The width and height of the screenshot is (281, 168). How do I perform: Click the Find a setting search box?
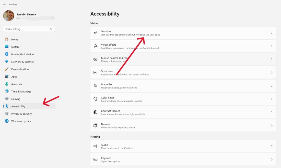(x=29, y=29)
